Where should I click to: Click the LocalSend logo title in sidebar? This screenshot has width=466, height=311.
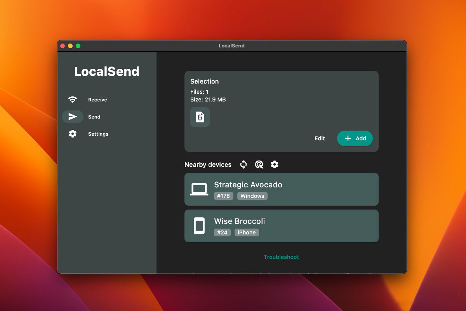107,72
